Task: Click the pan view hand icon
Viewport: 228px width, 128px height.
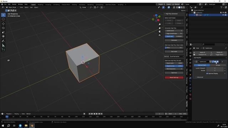Action: click(160, 28)
